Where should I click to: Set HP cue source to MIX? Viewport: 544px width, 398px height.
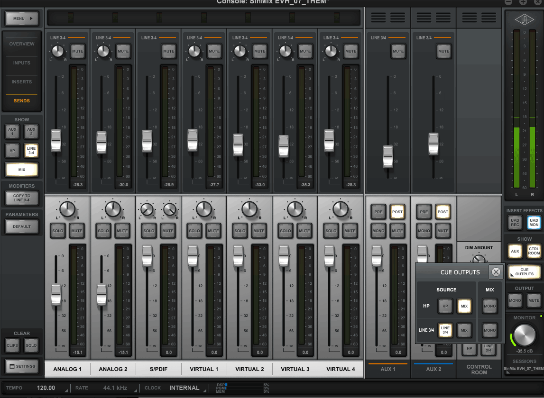[x=464, y=307]
